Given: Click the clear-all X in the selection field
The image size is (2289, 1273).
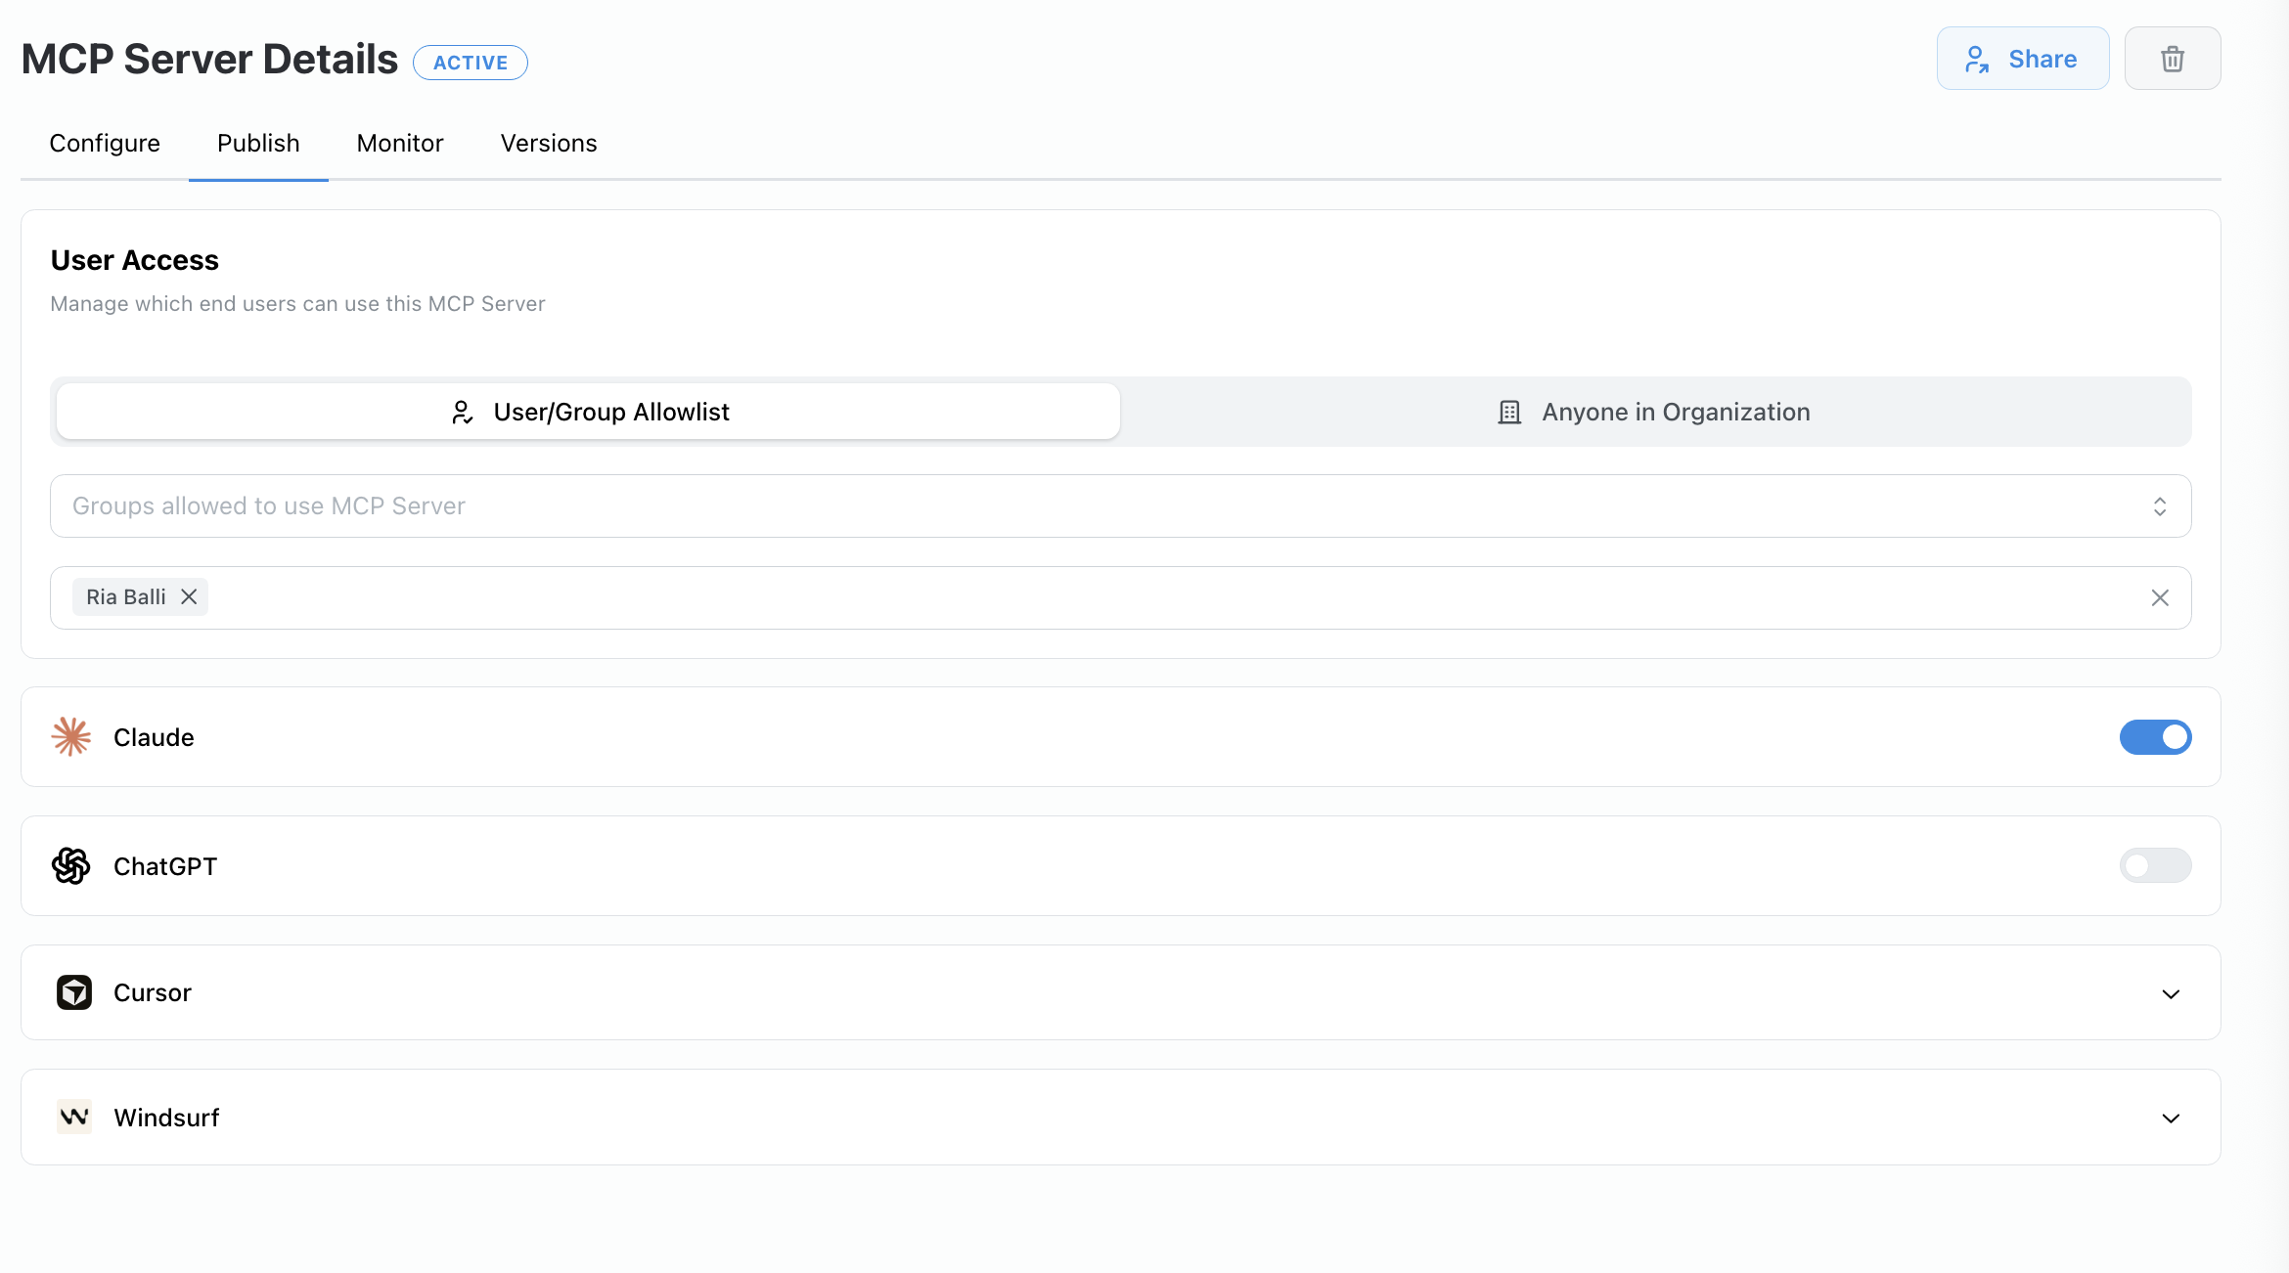Looking at the screenshot, I should 2161,597.
